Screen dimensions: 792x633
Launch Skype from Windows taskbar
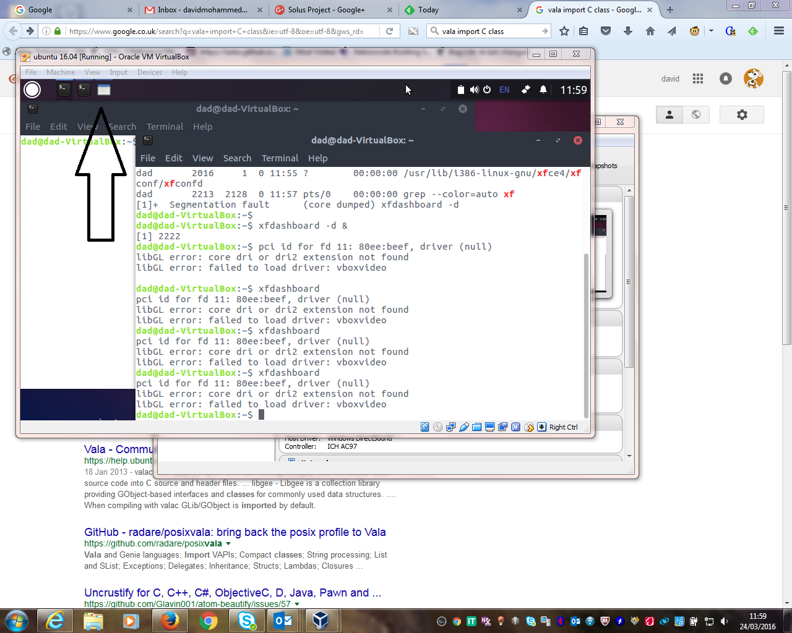pyautogui.click(x=247, y=620)
